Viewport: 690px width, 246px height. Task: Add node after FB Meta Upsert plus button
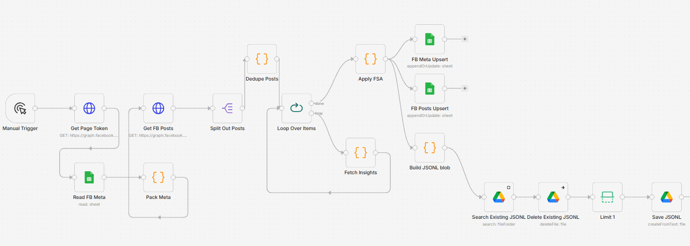[x=465, y=39]
